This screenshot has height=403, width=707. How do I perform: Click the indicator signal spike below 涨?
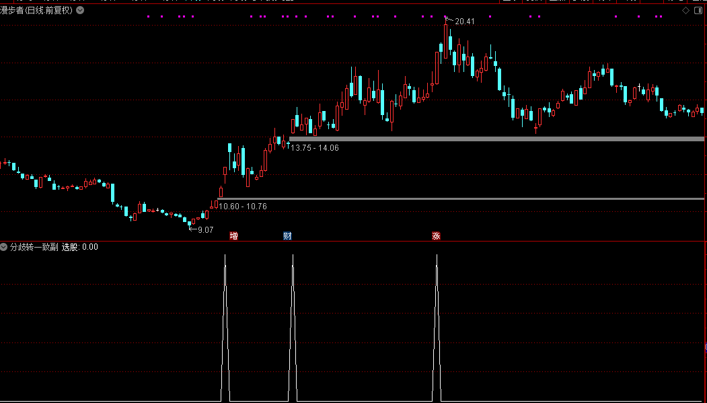tap(437, 328)
